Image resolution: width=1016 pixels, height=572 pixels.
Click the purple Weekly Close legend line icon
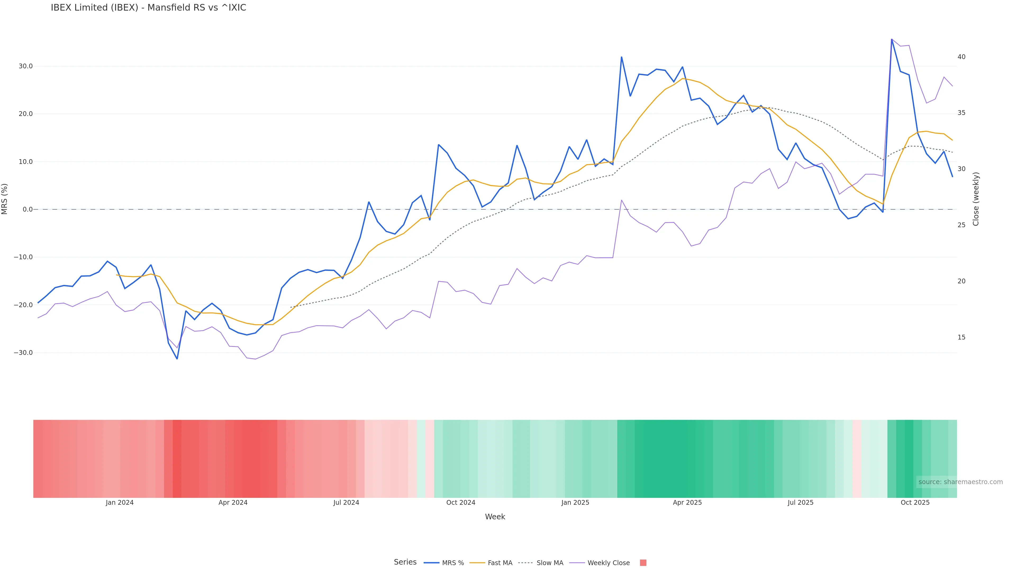(577, 563)
